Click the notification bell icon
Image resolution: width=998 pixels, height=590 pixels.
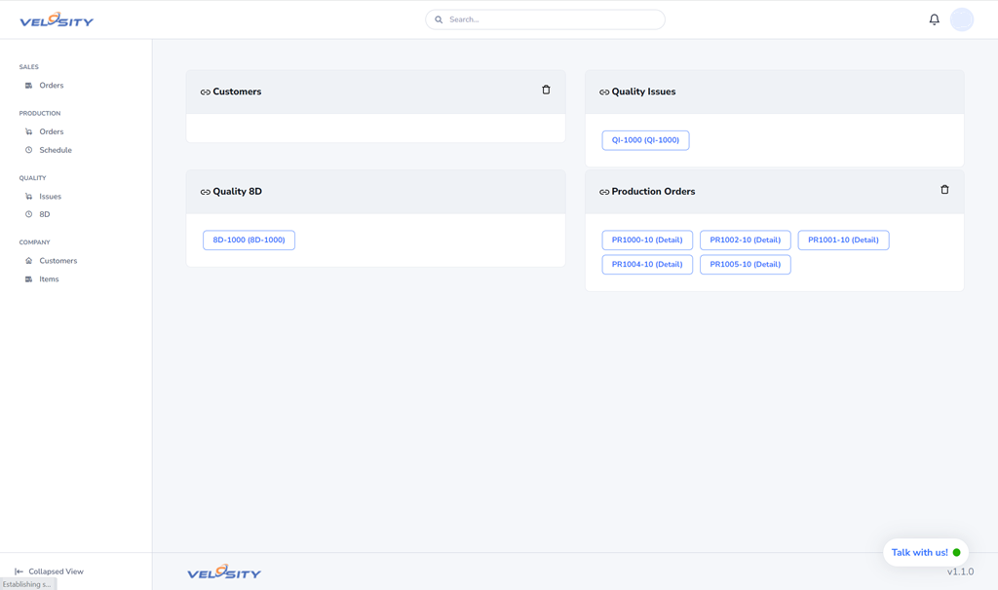[x=934, y=19]
